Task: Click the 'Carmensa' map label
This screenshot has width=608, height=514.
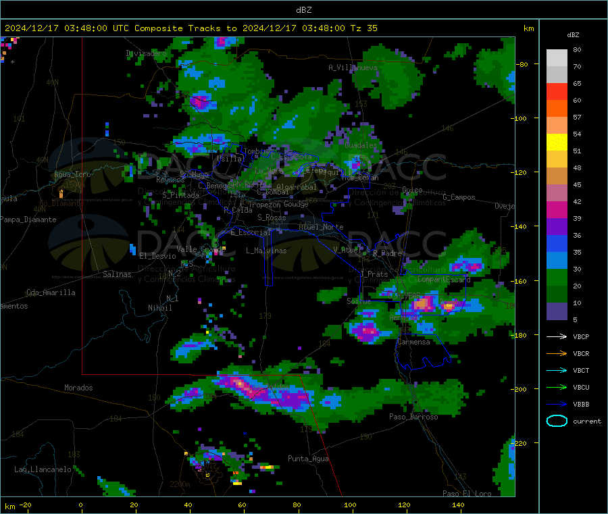Action: point(413,342)
